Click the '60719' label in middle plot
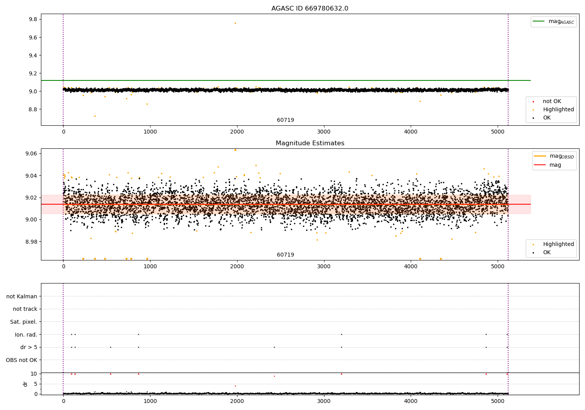Screen dimensions: 585x410 coord(285,255)
